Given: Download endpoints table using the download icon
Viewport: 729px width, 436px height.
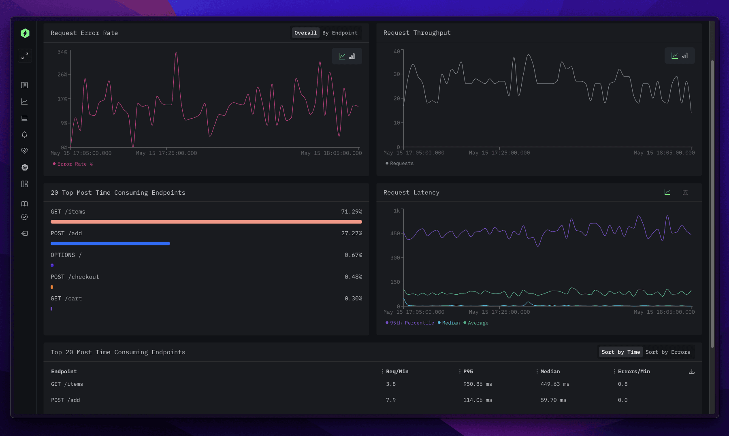Looking at the screenshot, I should click(692, 371).
